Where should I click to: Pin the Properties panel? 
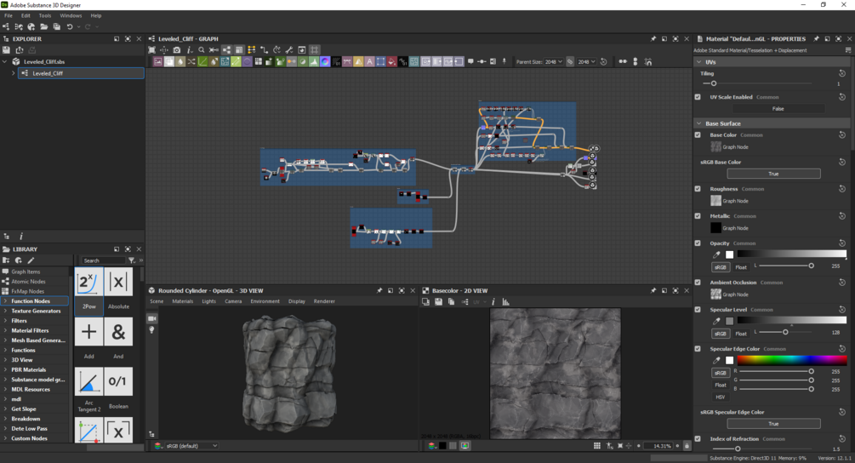tap(816, 39)
